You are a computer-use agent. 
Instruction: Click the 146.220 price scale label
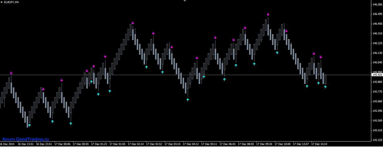click(377, 43)
